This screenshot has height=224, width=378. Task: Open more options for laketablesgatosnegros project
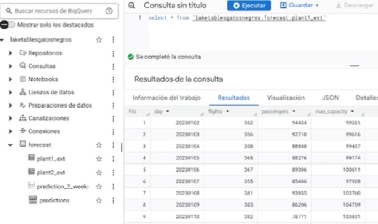click(113, 40)
